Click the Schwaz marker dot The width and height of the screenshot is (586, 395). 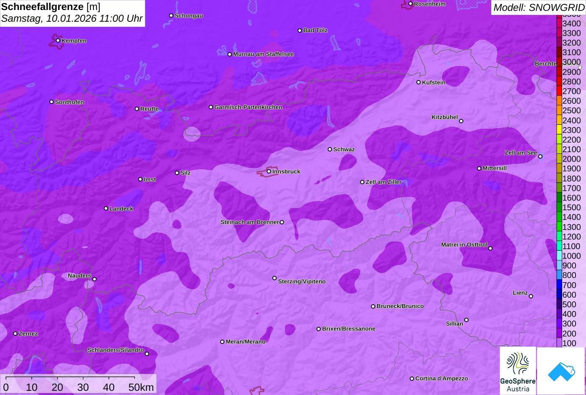tap(330, 149)
